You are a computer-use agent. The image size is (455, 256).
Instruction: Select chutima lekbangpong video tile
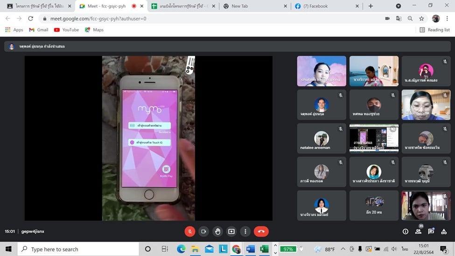coord(322,71)
